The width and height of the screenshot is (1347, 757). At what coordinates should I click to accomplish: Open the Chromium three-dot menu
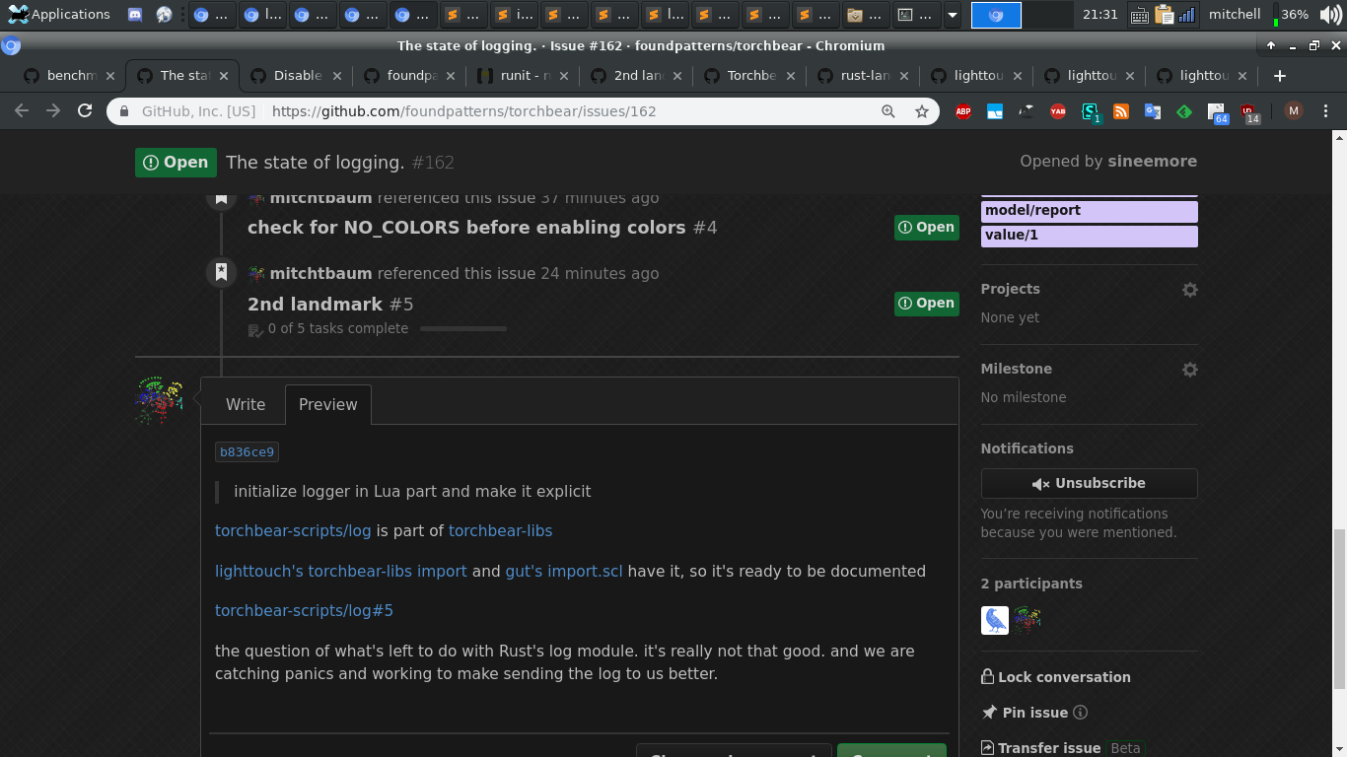(1325, 111)
